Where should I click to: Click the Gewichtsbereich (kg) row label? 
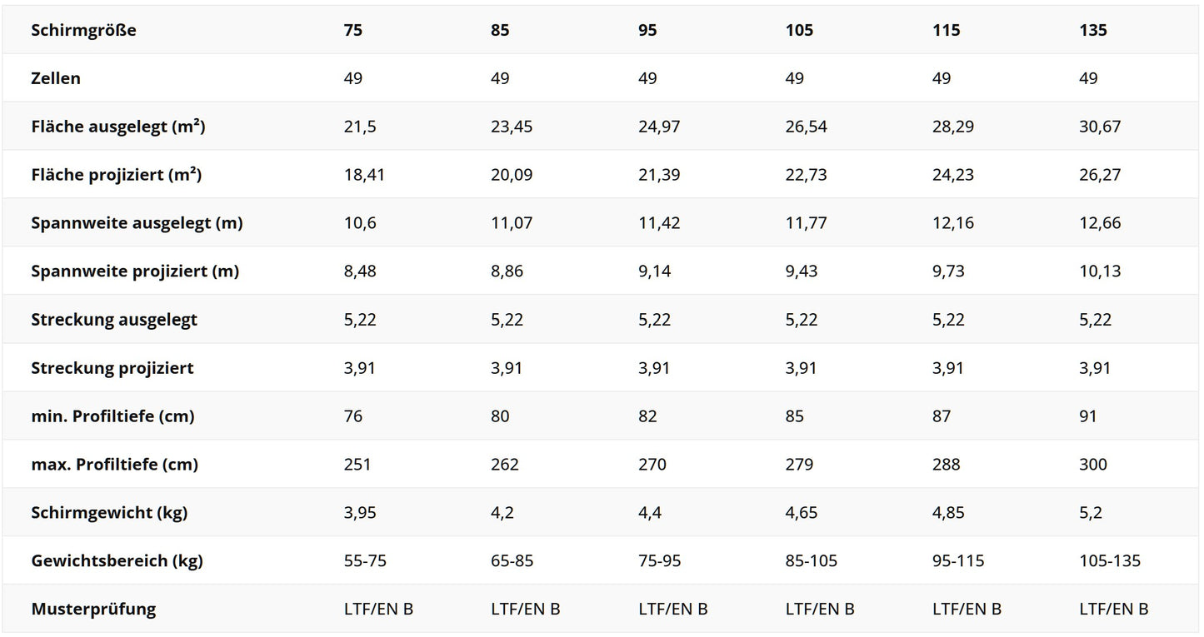click(117, 562)
